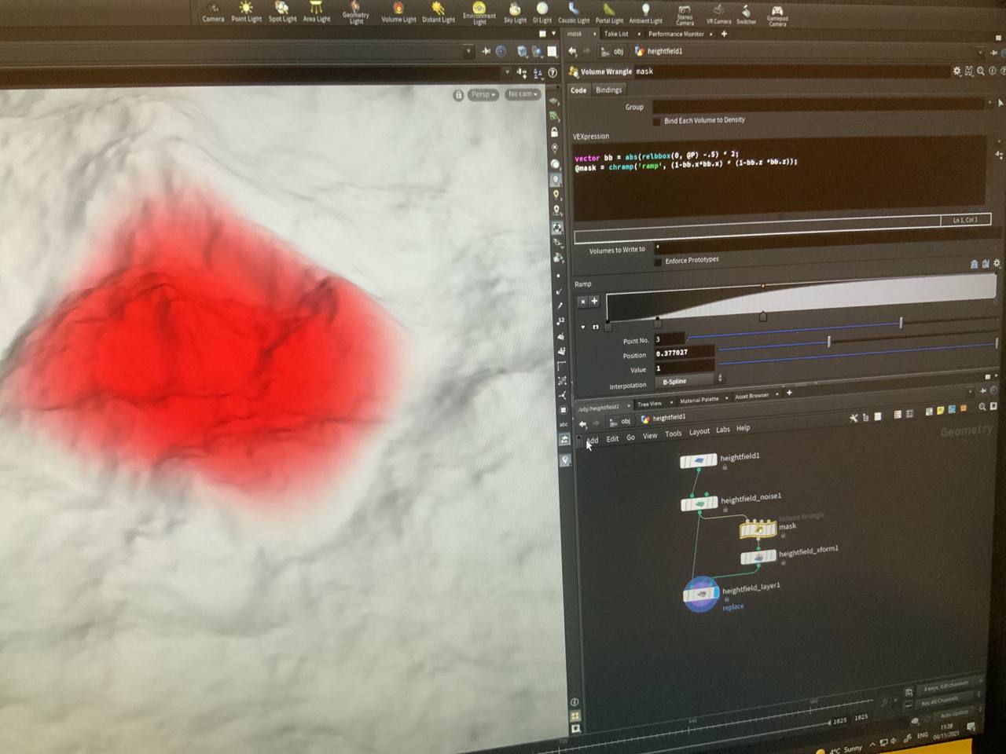This screenshot has height=754, width=1006.
Task: Open network editor wrench tools icon
Action: (x=854, y=418)
